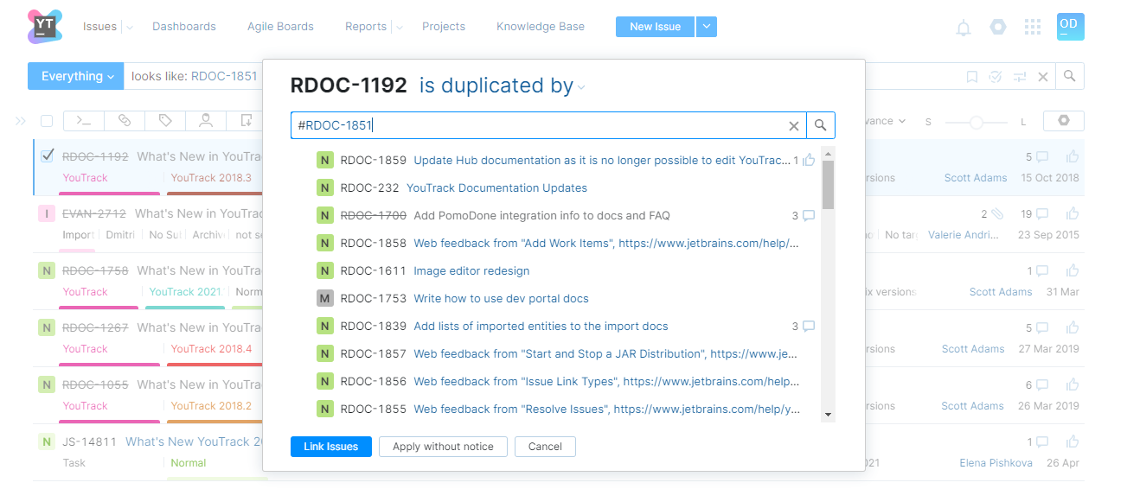
Task: Open comments on 27 Mar 2019 issue
Action: tap(1042, 328)
